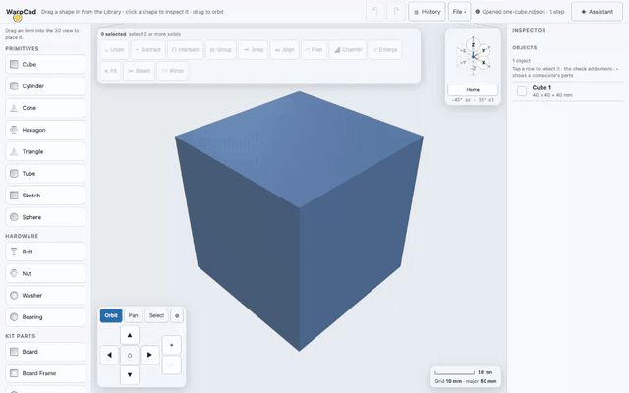Open the File dropdown menu
Screen dimensions: 629x393
point(459,12)
